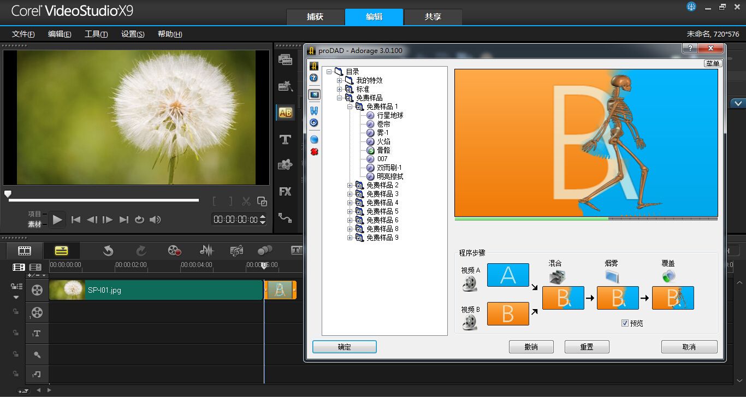746x397 pixels.
Task: Click the play button in preview panel
Action: [x=58, y=220]
